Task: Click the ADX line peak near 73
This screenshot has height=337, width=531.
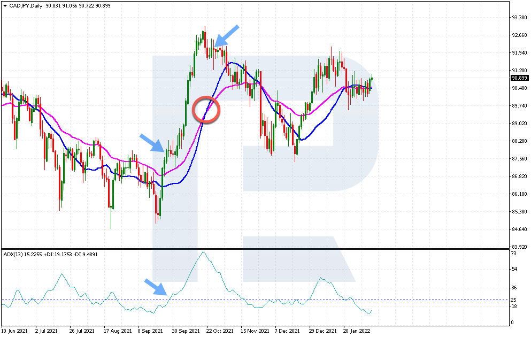Action: pos(203,252)
